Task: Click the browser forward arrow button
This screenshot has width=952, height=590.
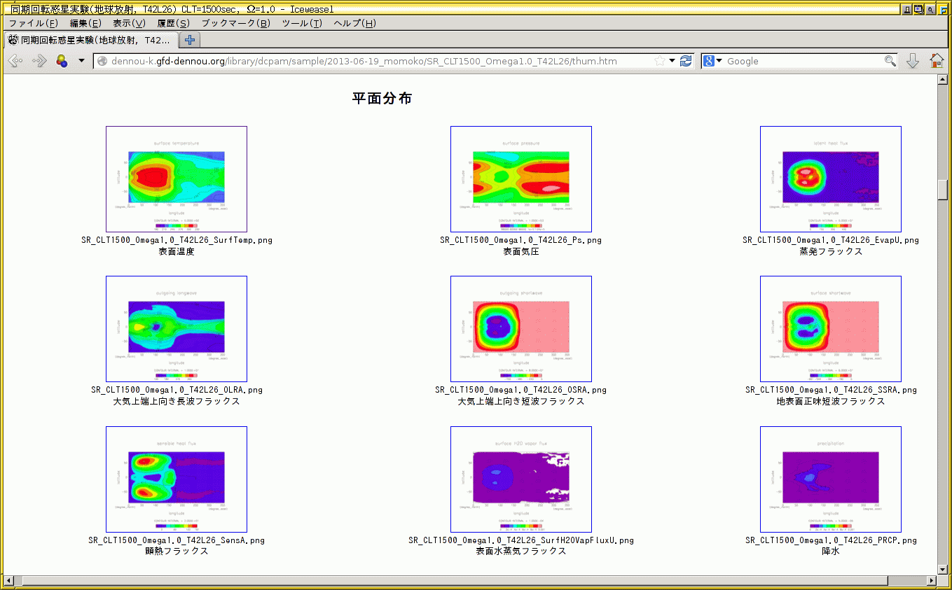Action: coord(39,61)
